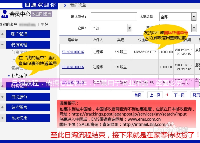The width and height of the screenshot is (200, 143).
Task: Open the 欢迎页 link
Action: 37,14
